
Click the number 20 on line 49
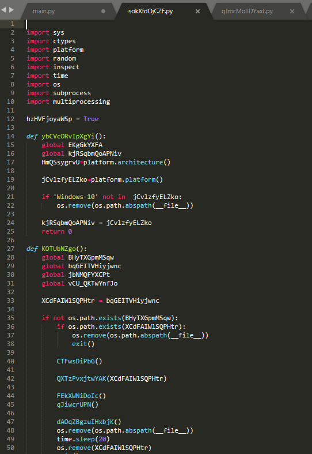coord(102,439)
